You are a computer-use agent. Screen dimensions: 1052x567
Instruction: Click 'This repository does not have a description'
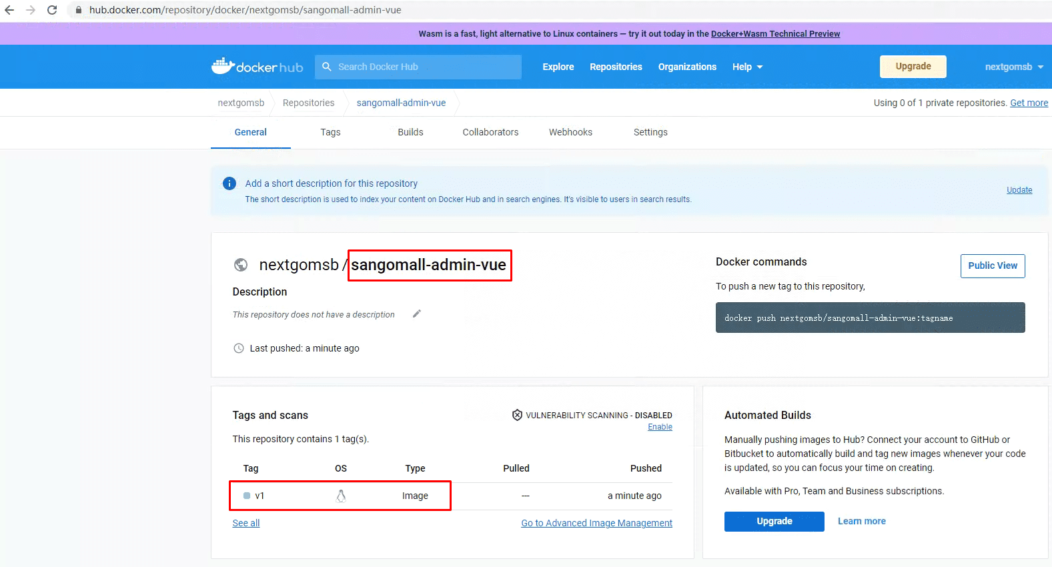click(x=314, y=315)
